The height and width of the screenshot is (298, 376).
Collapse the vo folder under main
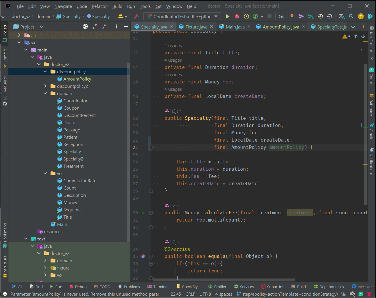pos(45,173)
